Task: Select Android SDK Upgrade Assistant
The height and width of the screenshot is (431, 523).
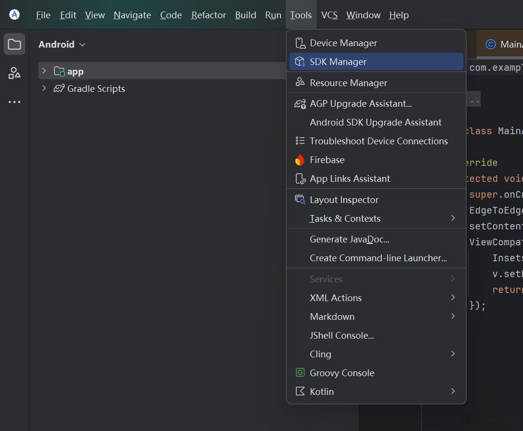Action: tap(376, 123)
